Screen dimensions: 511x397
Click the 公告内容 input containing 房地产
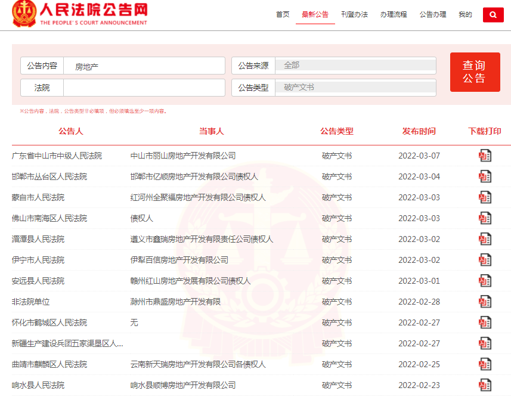click(x=144, y=66)
